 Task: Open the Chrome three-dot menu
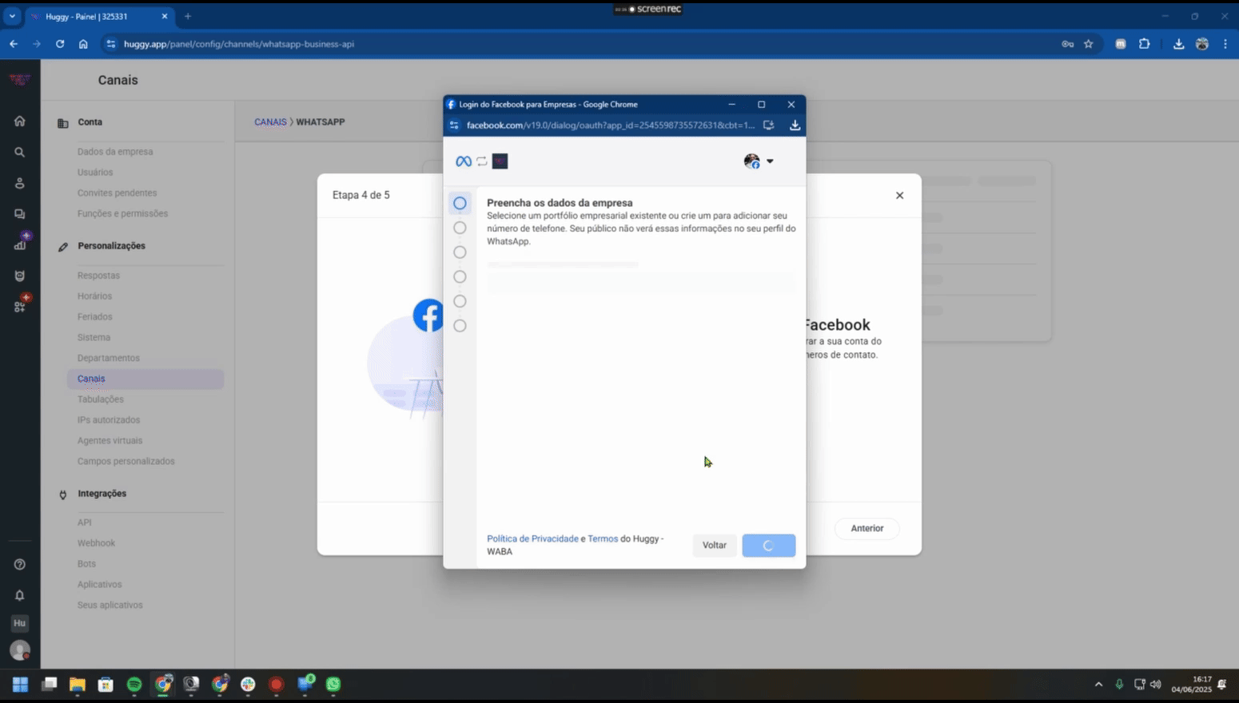tap(1225, 44)
